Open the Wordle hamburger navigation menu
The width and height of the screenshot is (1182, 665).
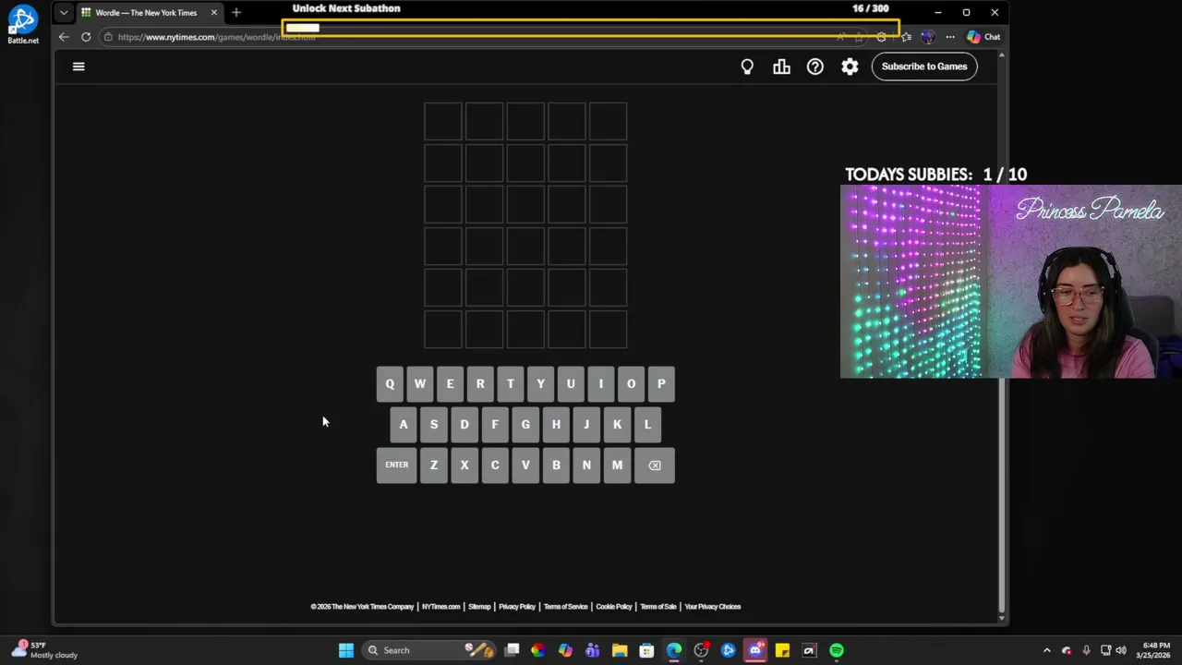click(78, 66)
